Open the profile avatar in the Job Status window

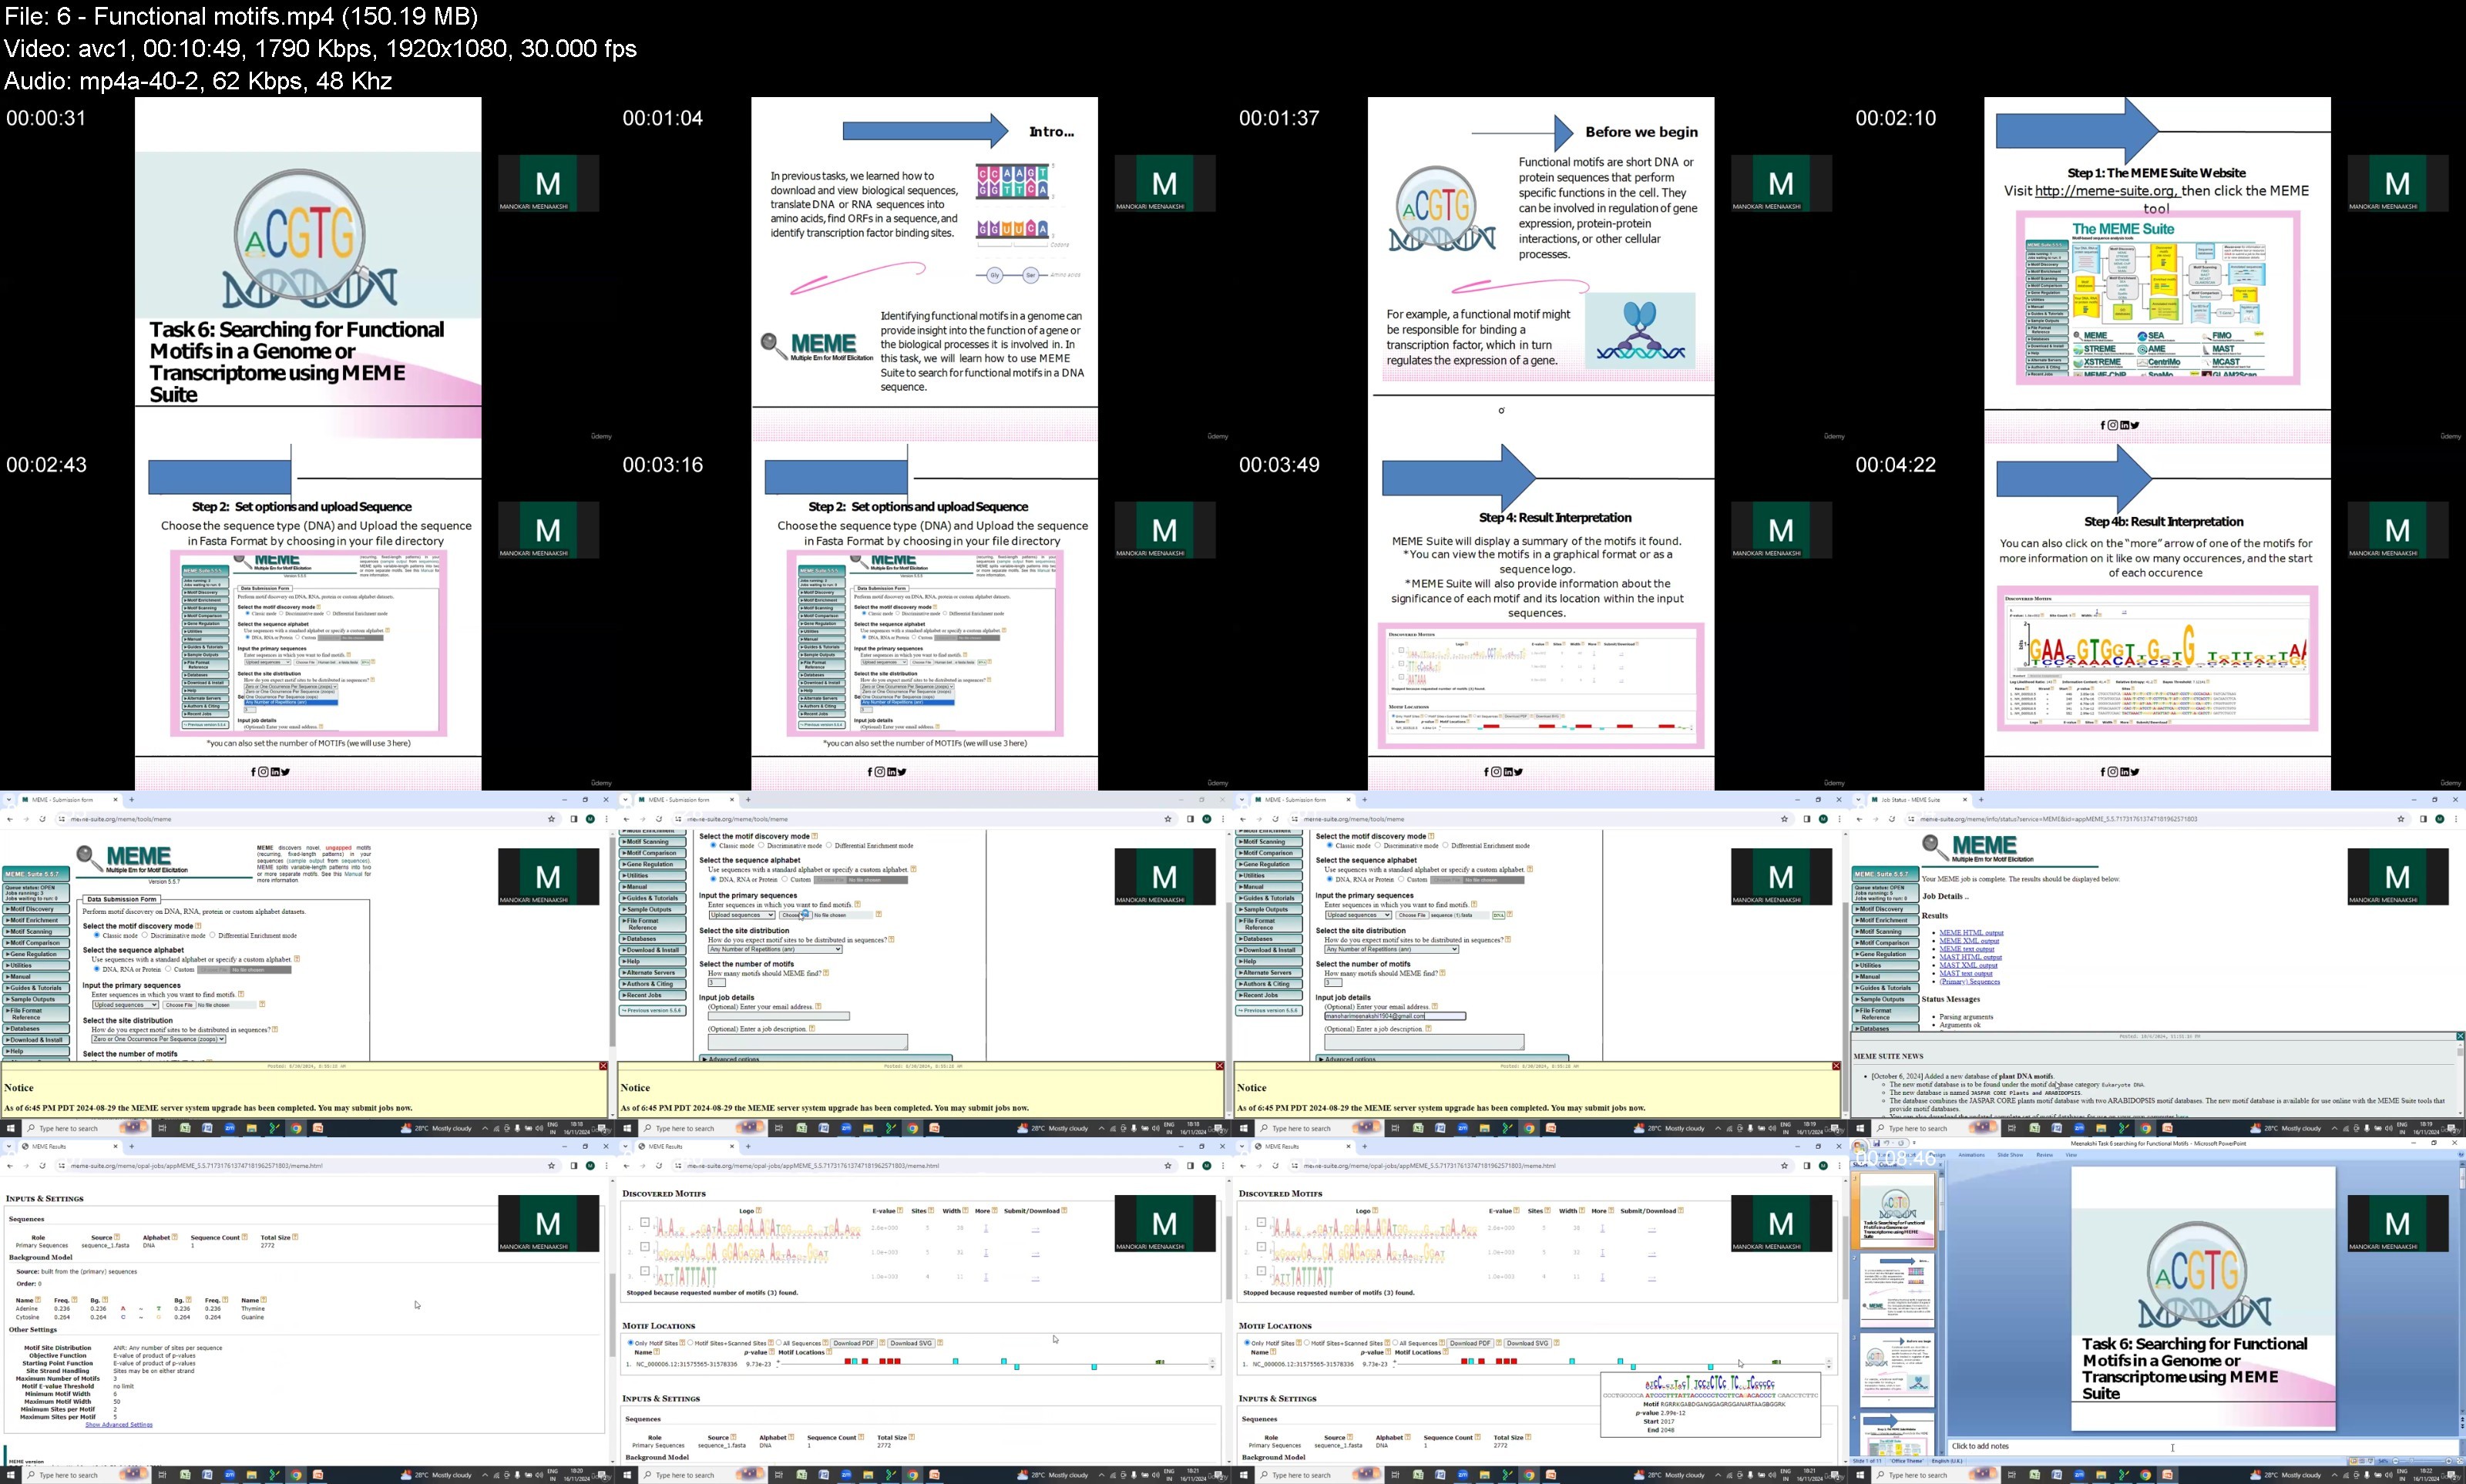pos(2439,819)
